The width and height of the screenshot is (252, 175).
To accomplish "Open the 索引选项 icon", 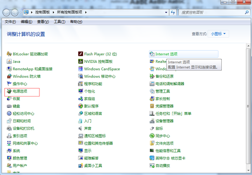I will (x=9, y=136).
